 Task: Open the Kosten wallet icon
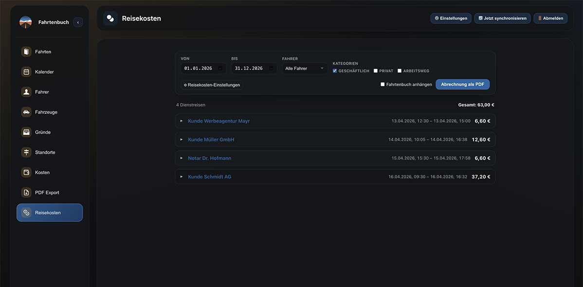click(x=26, y=172)
